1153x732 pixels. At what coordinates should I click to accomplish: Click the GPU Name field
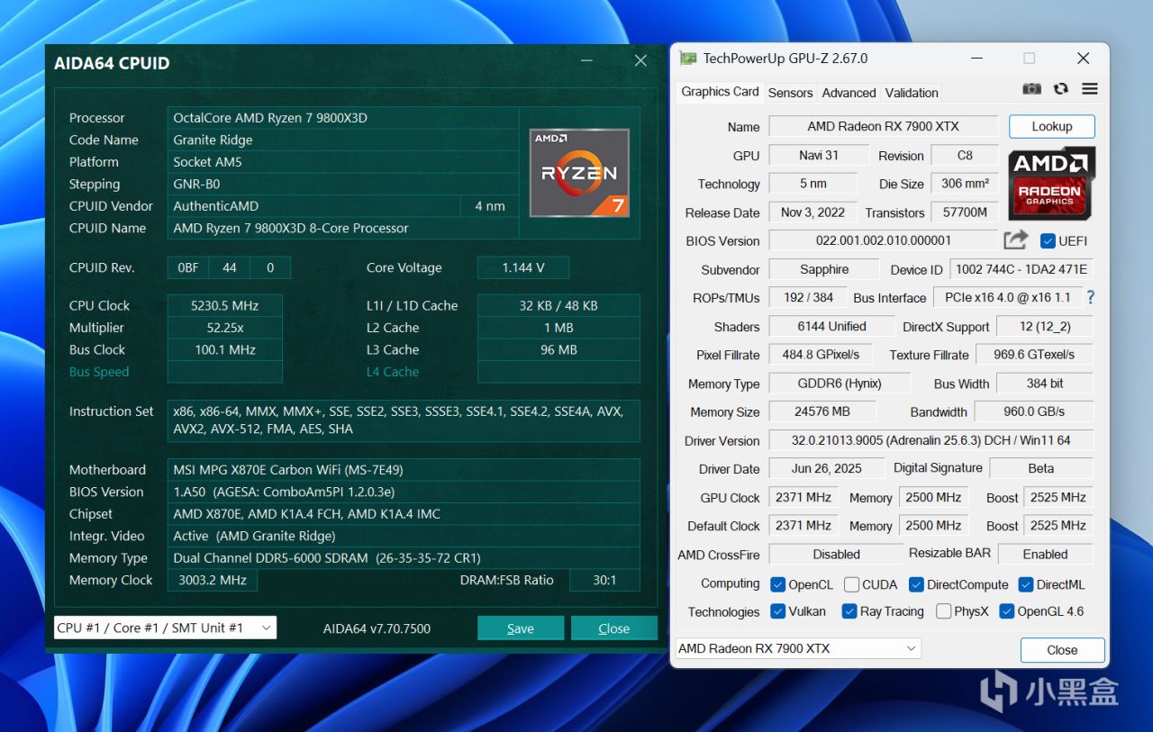point(883,127)
